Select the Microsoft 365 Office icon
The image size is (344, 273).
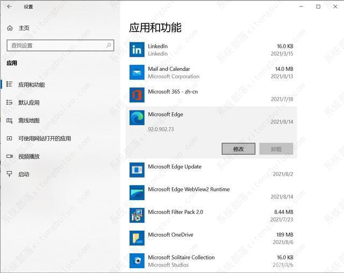(137, 95)
